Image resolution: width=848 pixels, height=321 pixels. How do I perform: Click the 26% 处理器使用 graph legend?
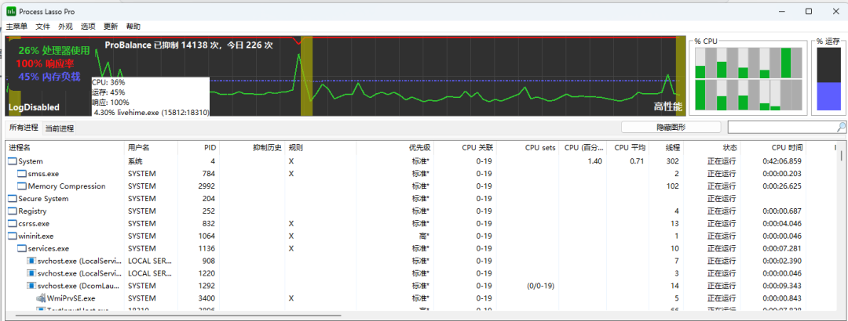tap(54, 51)
